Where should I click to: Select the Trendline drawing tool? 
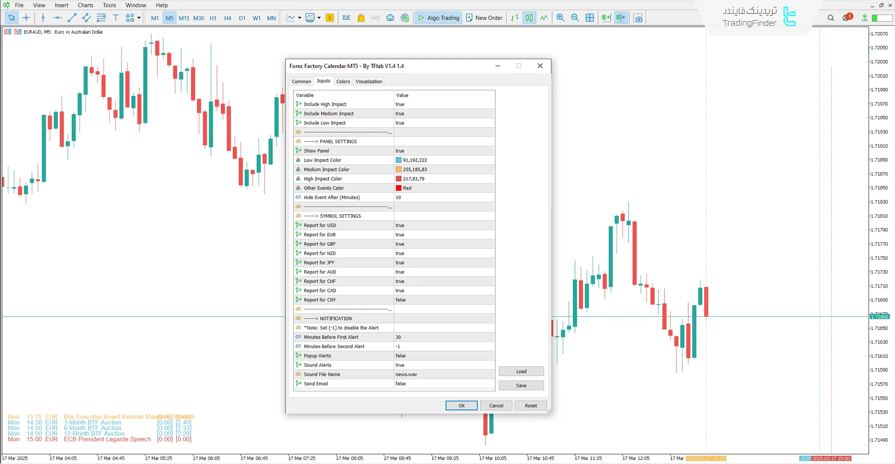point(72,18)
